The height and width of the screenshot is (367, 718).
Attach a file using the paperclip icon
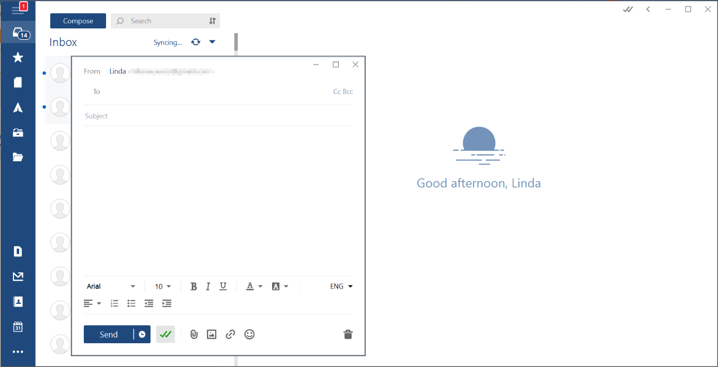[194, 334]
